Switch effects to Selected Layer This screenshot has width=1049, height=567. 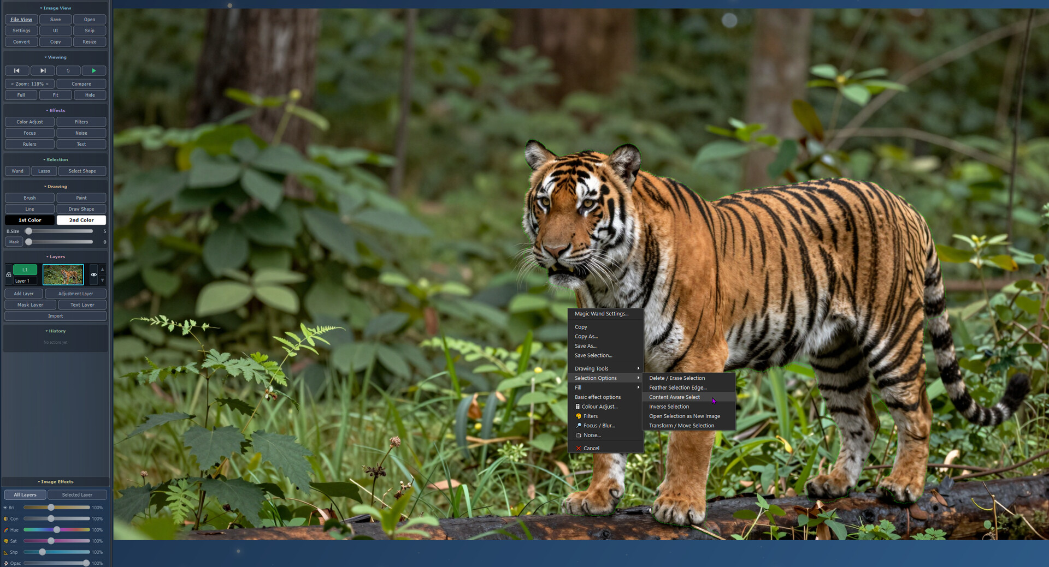coord(77,495)
